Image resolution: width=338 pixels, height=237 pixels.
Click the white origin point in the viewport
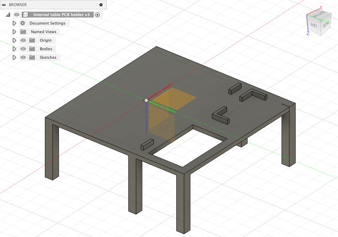146,100
